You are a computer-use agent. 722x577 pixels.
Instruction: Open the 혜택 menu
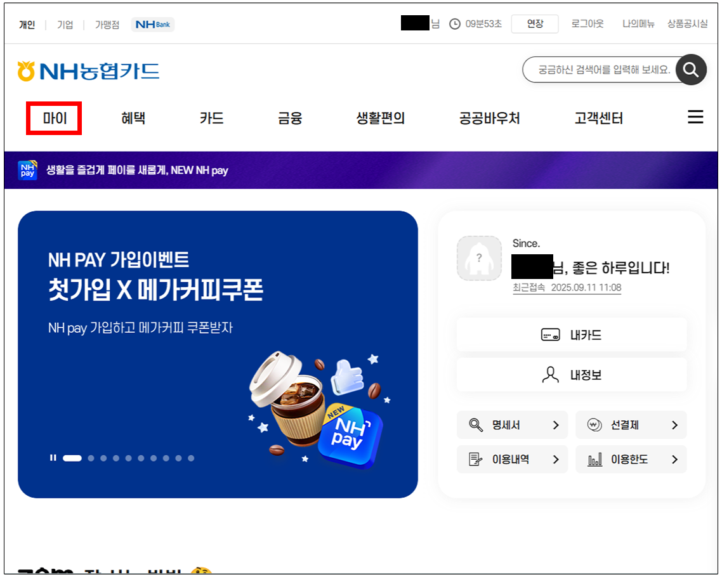[133, 118]
